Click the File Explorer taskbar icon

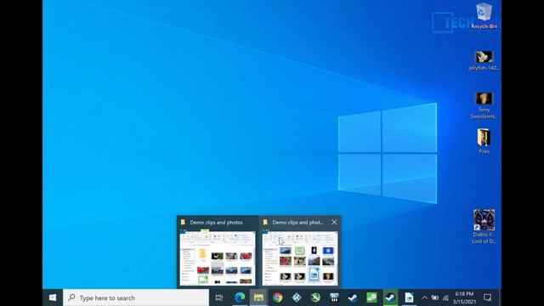tap(258, 297)
